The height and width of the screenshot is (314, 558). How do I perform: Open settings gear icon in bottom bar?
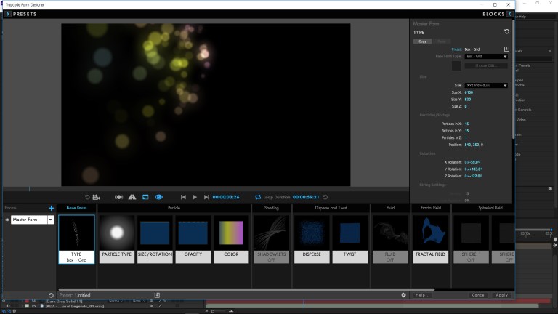(403, 295)
